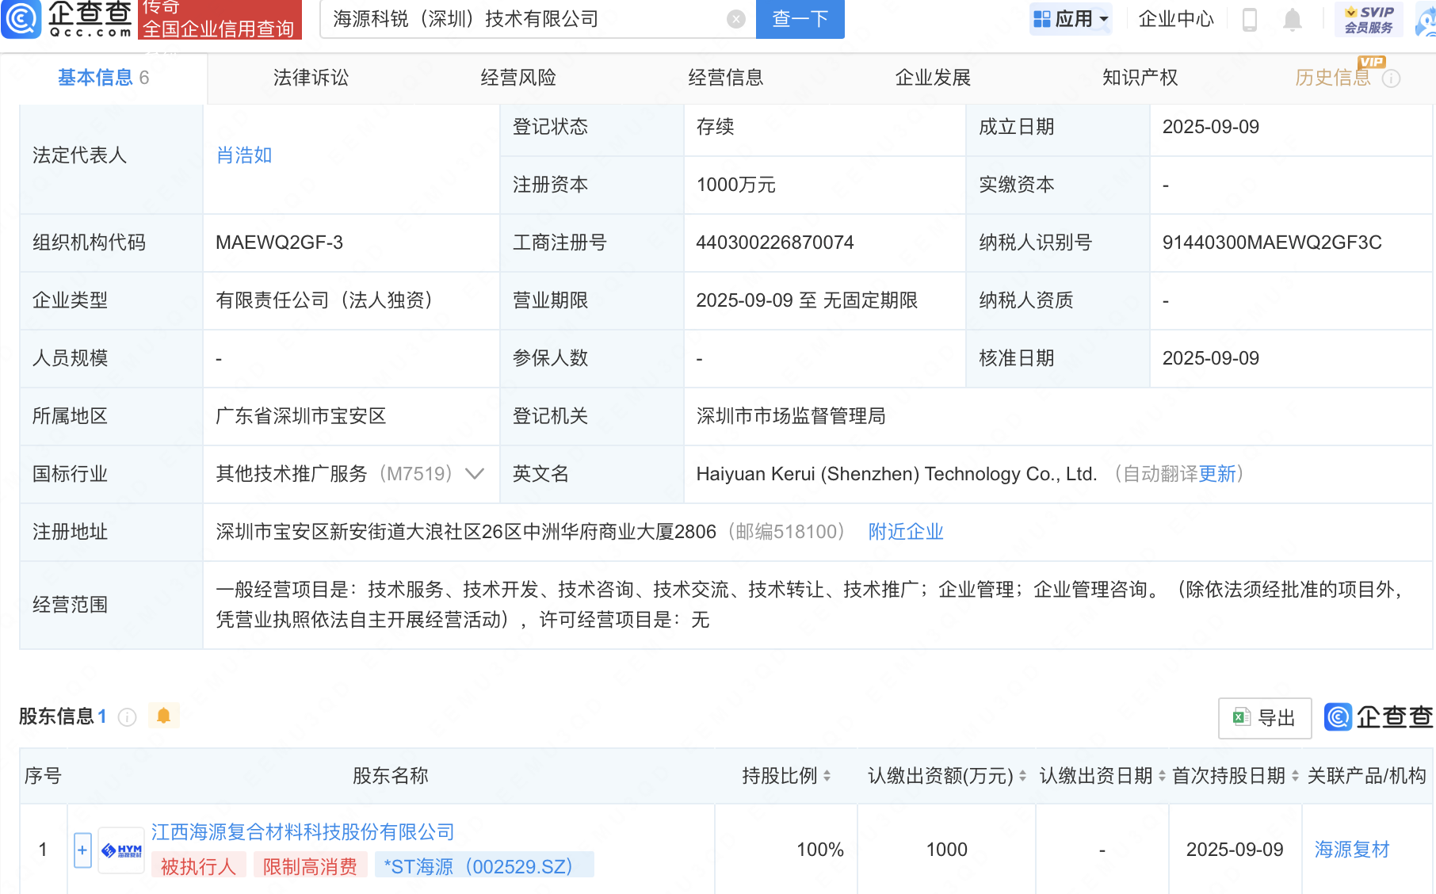Expand the shareholder row plus icon
This screenshot has width=1436, height=894.
(82, 850)
